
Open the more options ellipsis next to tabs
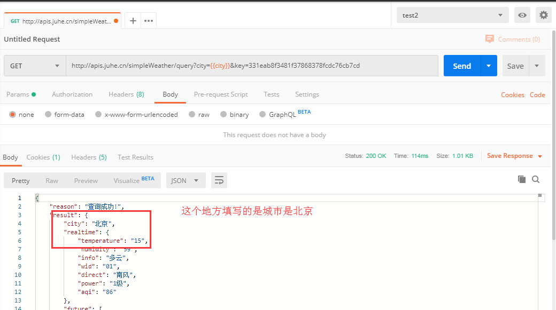(x=148, y=20)
